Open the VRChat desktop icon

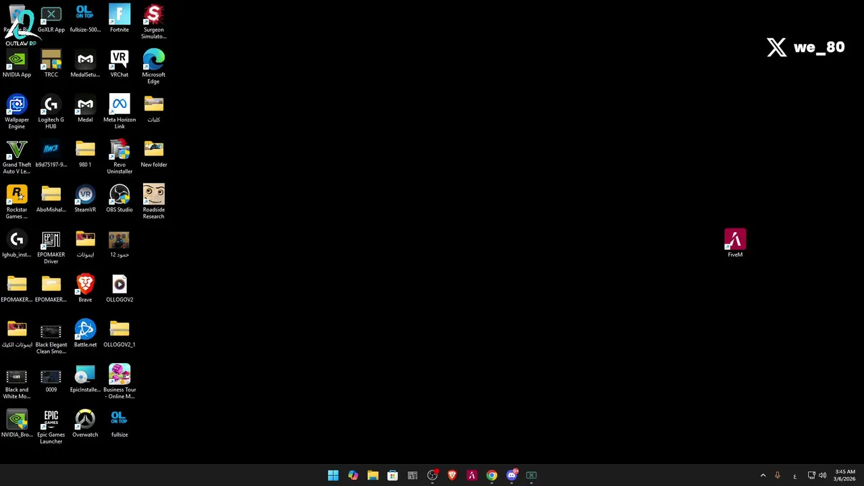point(119,64)
